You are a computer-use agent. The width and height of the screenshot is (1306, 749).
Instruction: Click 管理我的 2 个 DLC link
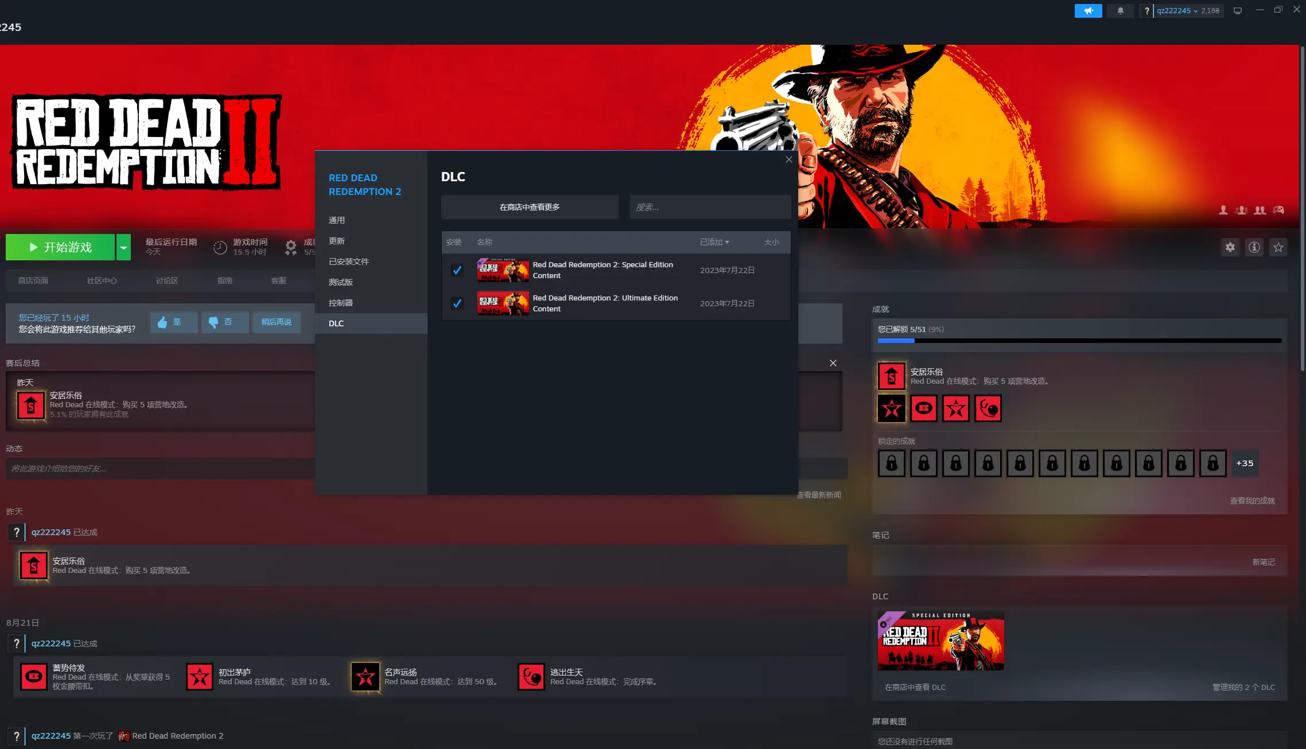1243,687
